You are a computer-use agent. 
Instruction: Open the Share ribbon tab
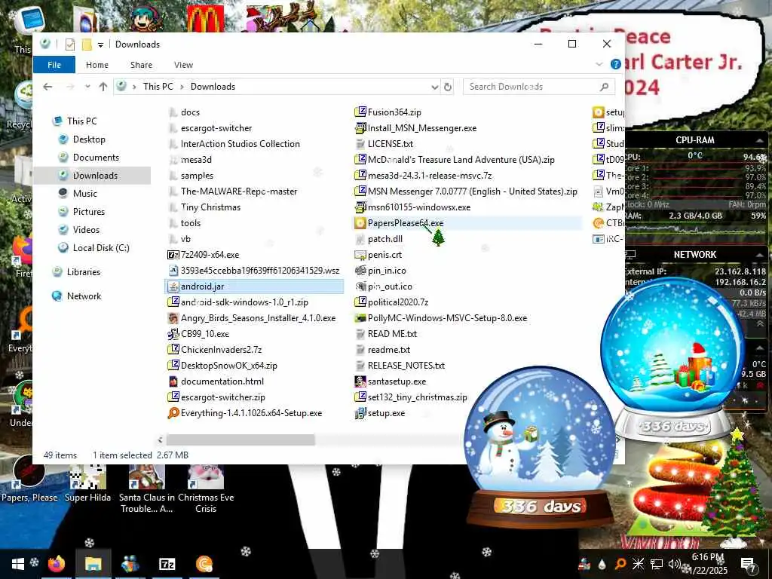[x=141, y=65]
